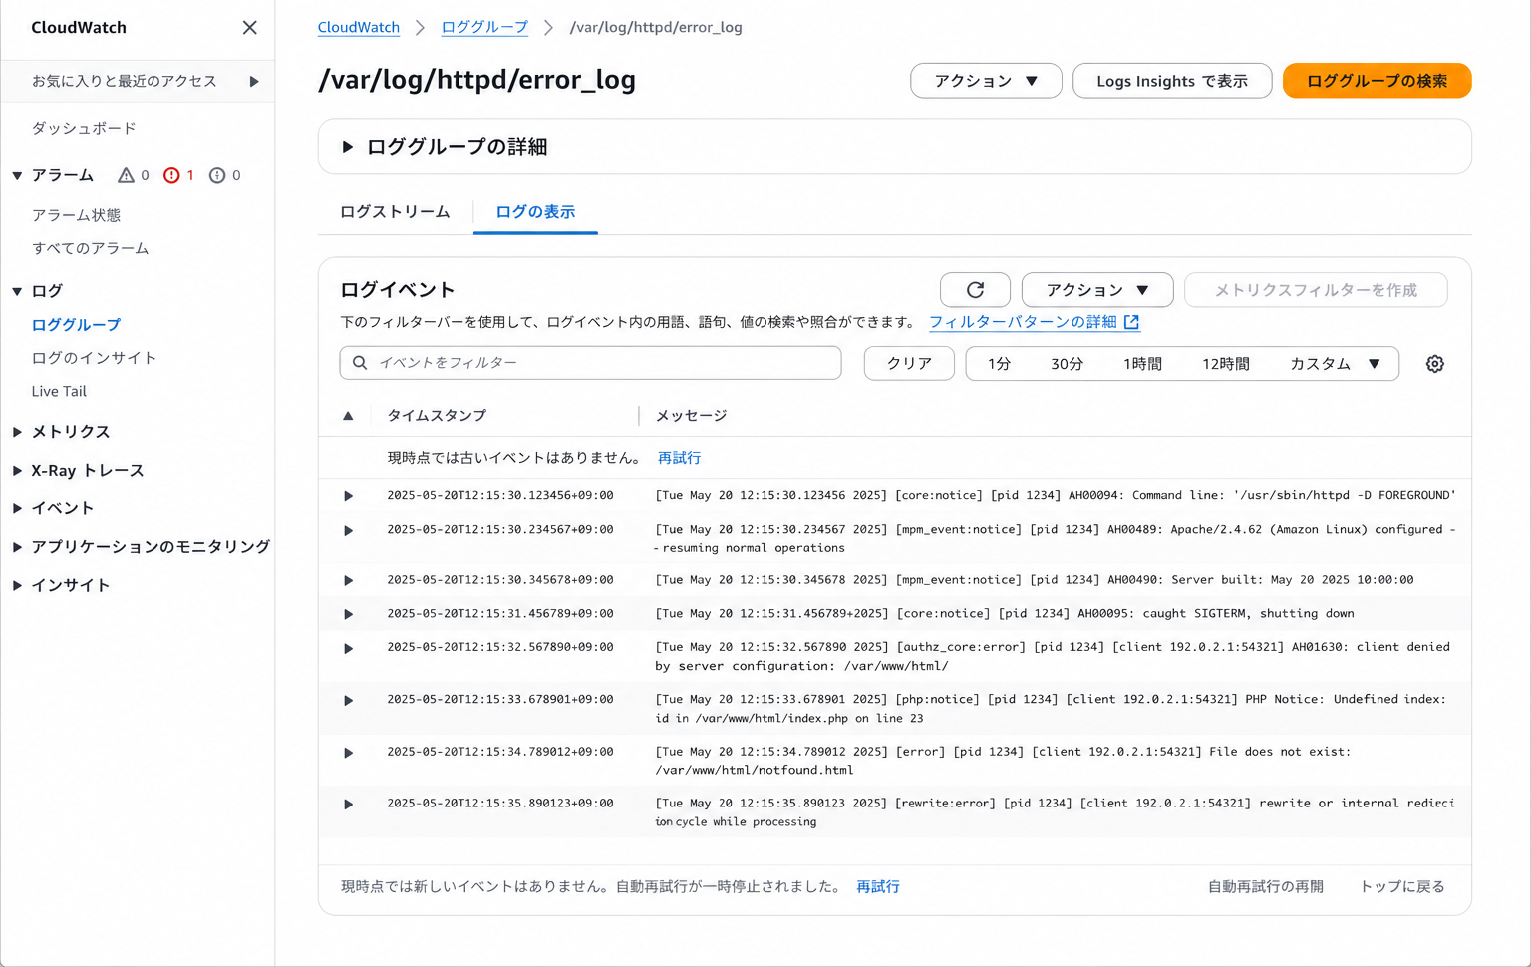Set time range to 1分
This screenshot has height=967, width=1531.
click(999, 364)
